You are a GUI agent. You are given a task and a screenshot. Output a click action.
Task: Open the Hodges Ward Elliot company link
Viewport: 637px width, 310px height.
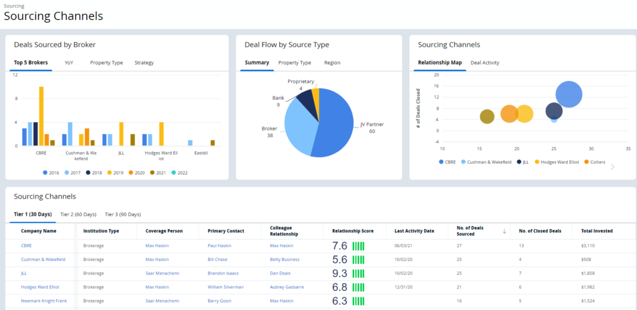(x=40, y=287)
